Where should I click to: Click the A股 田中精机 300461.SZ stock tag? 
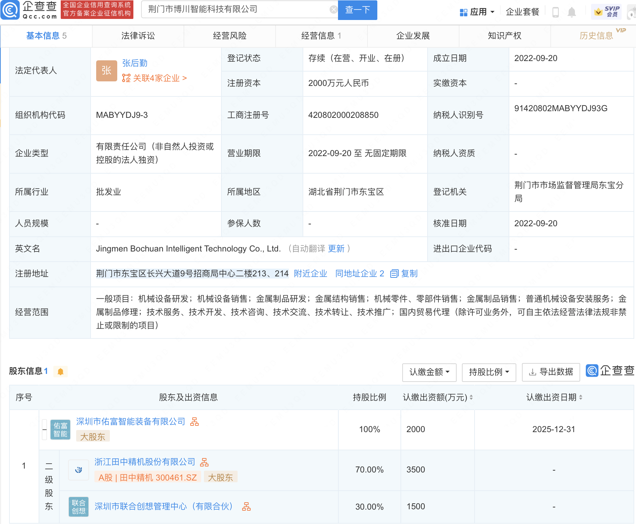(147, 477)
